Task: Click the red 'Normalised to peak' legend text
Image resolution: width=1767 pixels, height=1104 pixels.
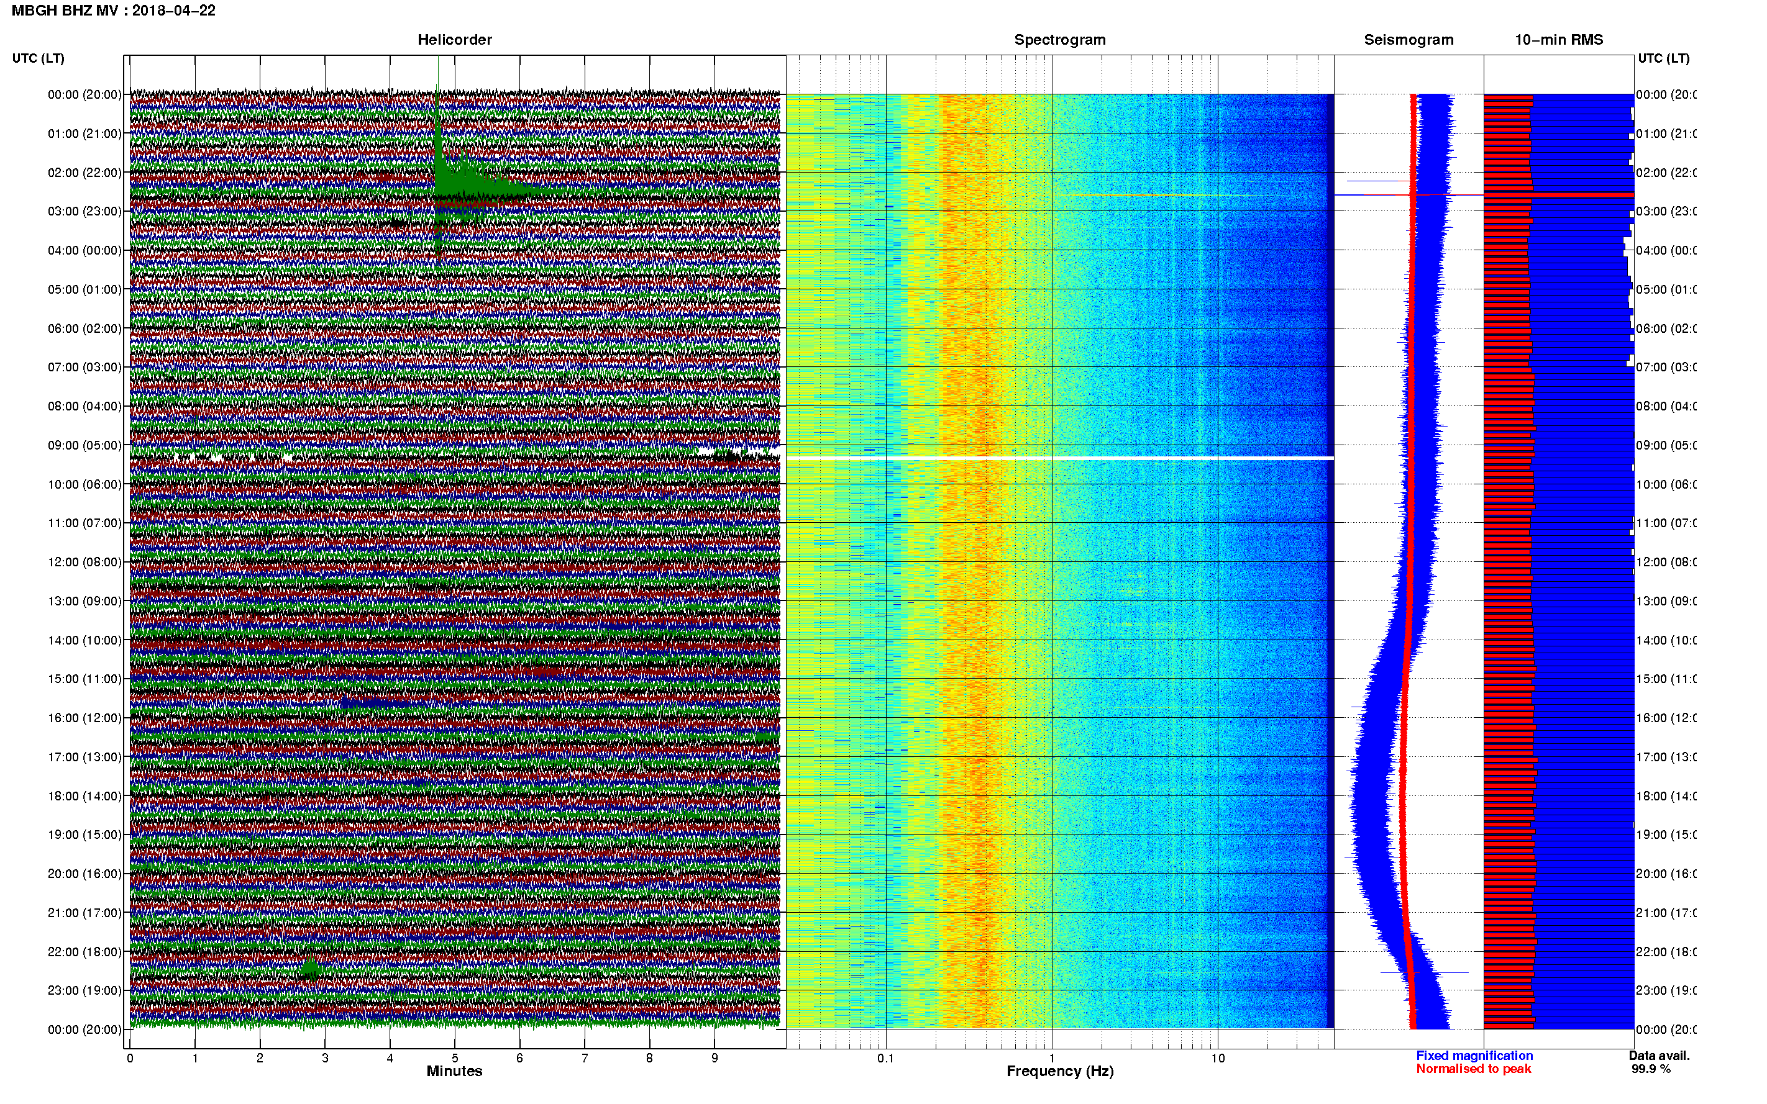Action: pyautogui.click(x=1473, y=1069)
